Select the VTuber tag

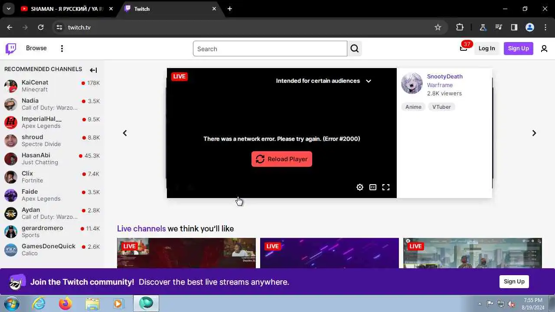(441, 107)
